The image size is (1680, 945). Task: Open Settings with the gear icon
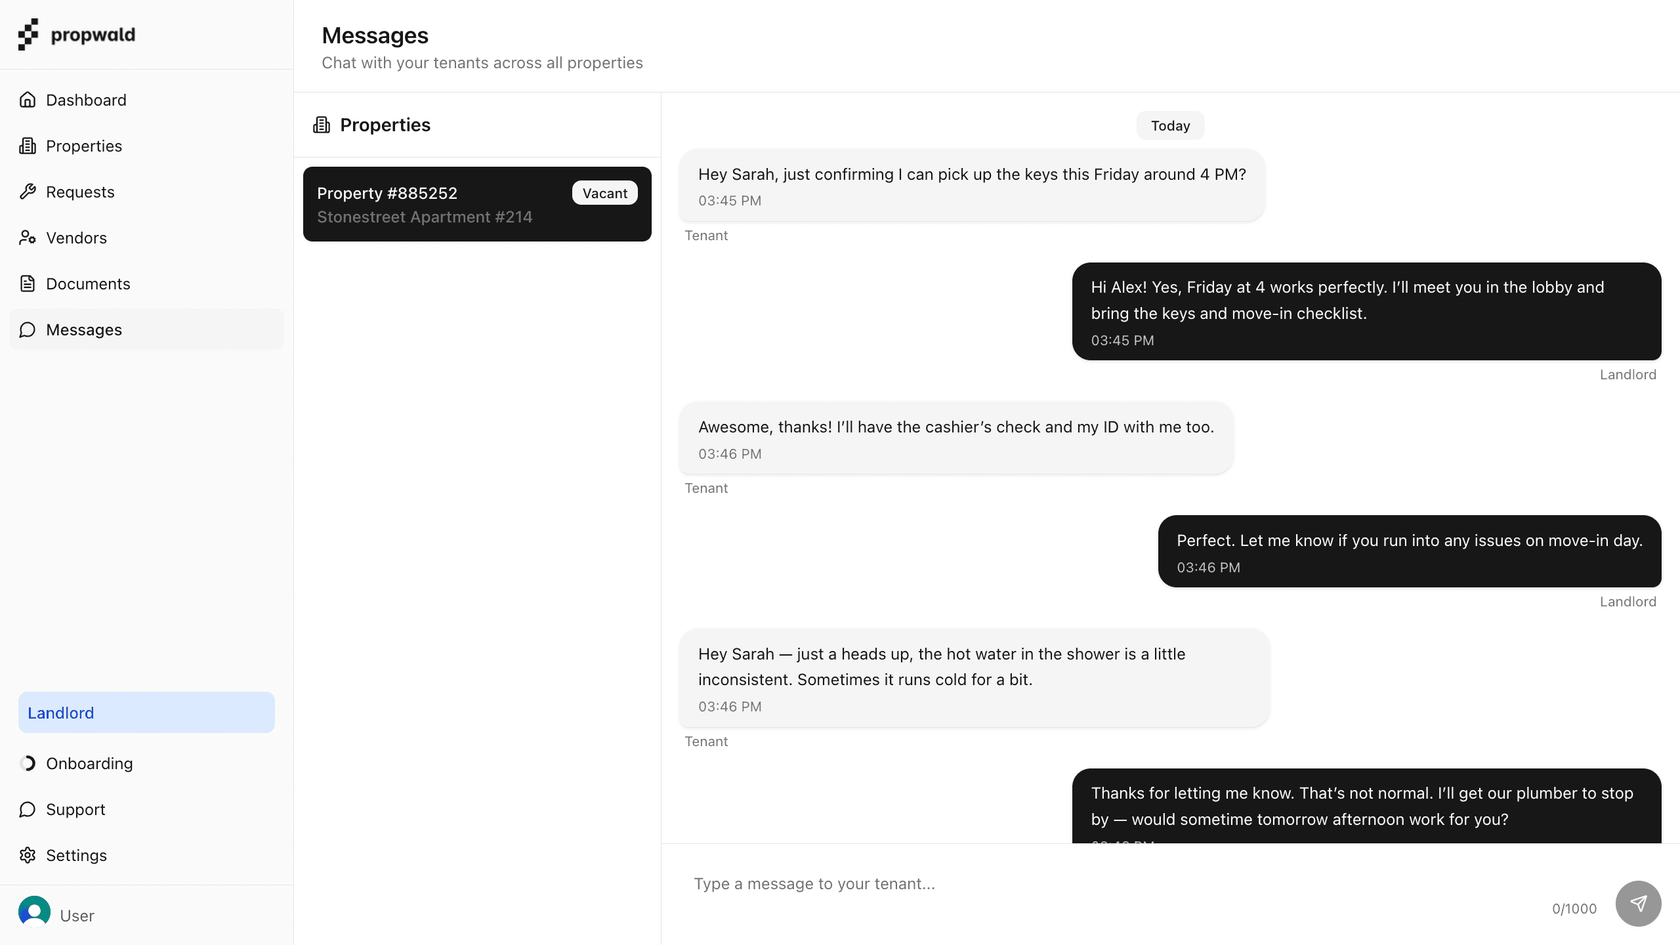coord(28,855)
